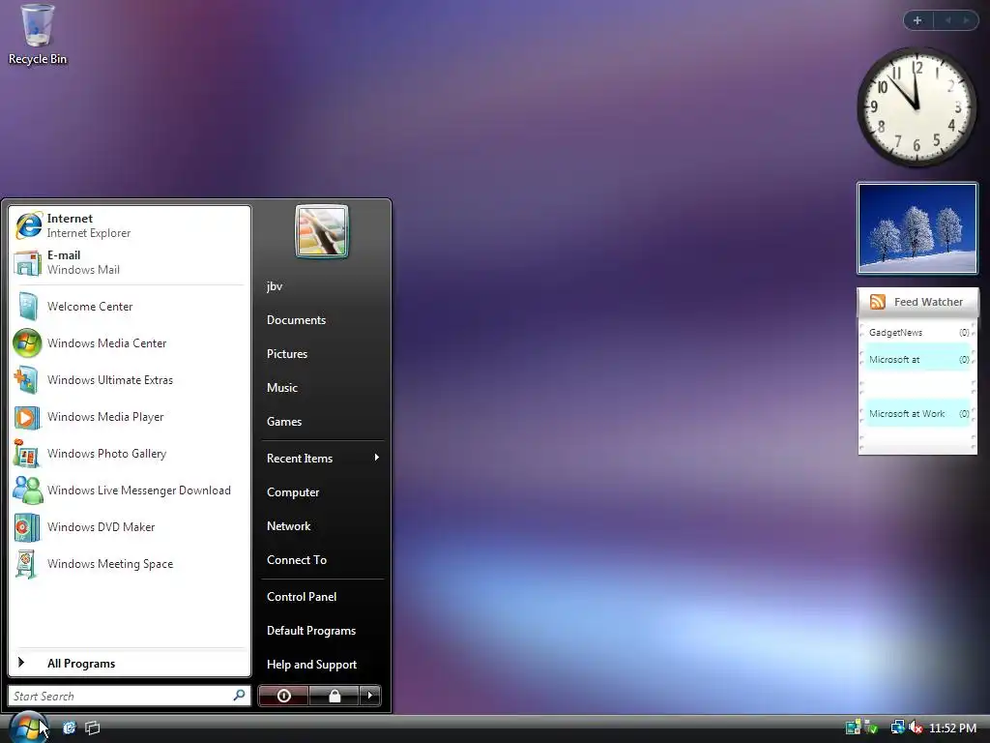This screenshot has height=743, width=990.
Task: Open the Welcome Center program
Action: point(129,307)
